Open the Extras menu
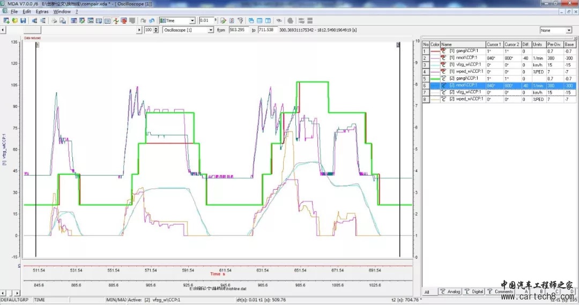The height and width of the screenshot is (305, 579). pos(42,11)
